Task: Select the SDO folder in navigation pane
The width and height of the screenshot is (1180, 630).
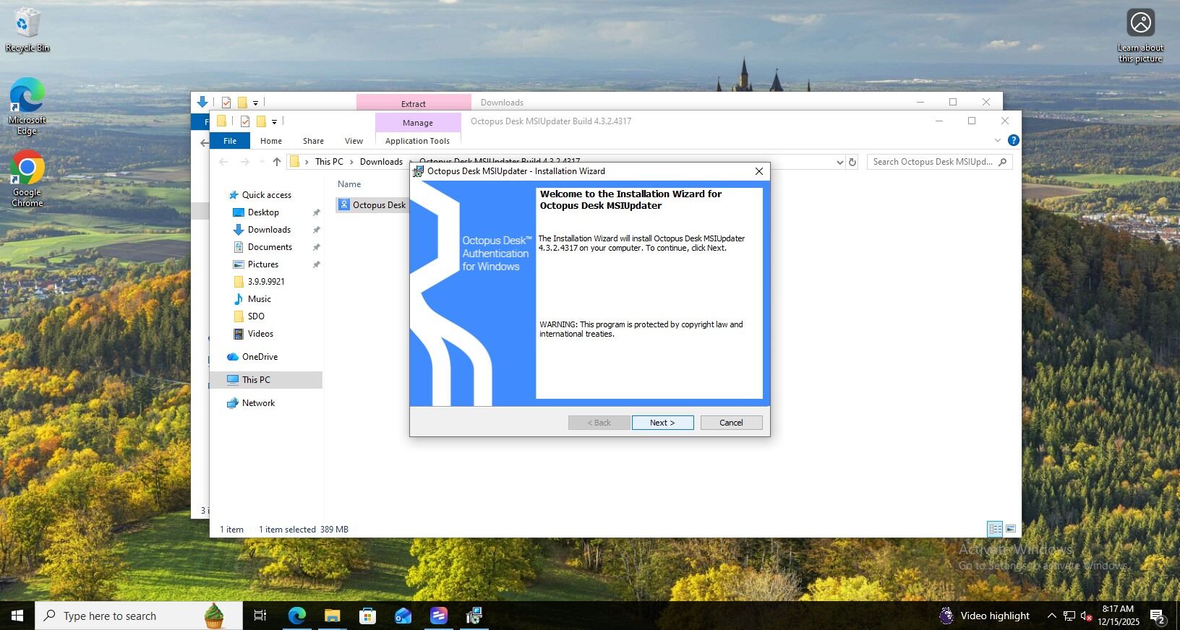Action: point(256,316)
